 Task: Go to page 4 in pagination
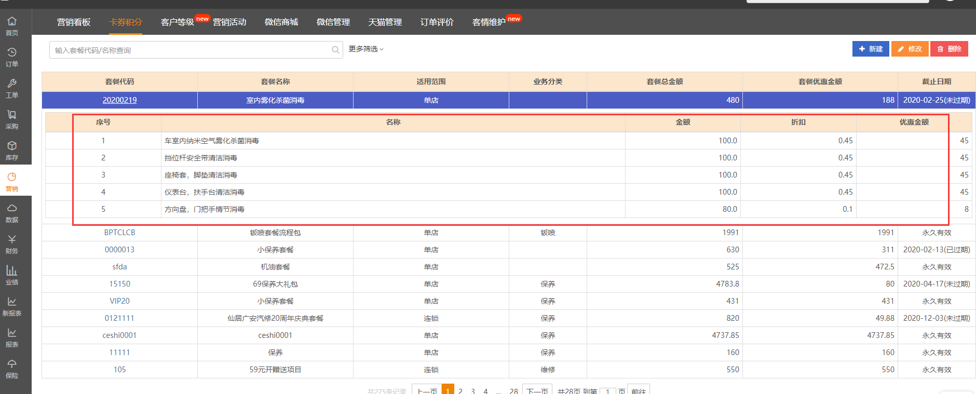pyautogui.click(x=485, y=391)
